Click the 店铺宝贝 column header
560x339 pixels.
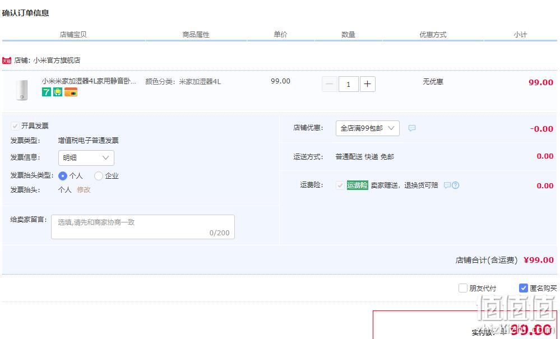pos(73,35)
